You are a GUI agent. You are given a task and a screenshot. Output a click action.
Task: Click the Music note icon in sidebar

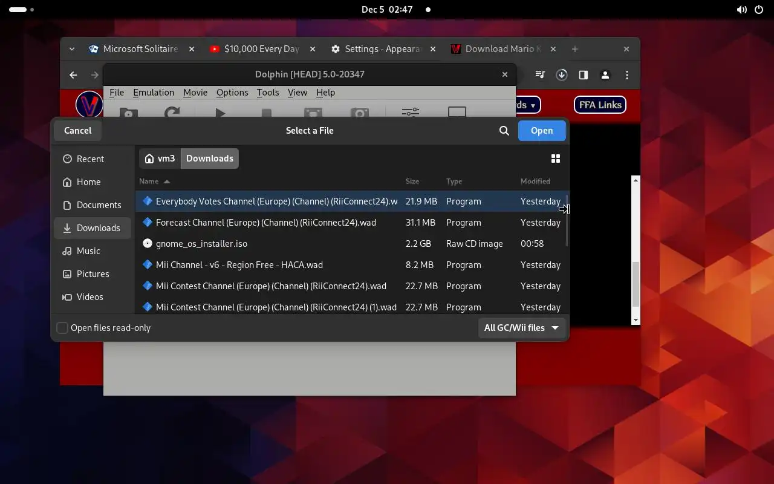(67, 251)
